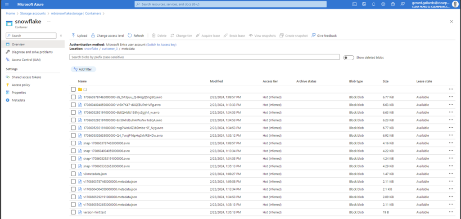
Task: Open the more options ellipsis beside snowflake title
Action: 49,22
